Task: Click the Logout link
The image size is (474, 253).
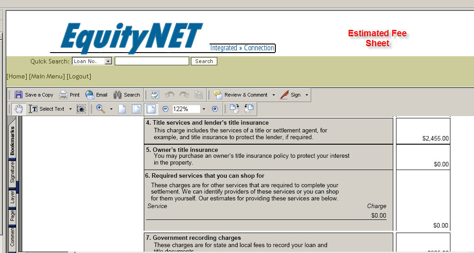Action: point(78,77)
